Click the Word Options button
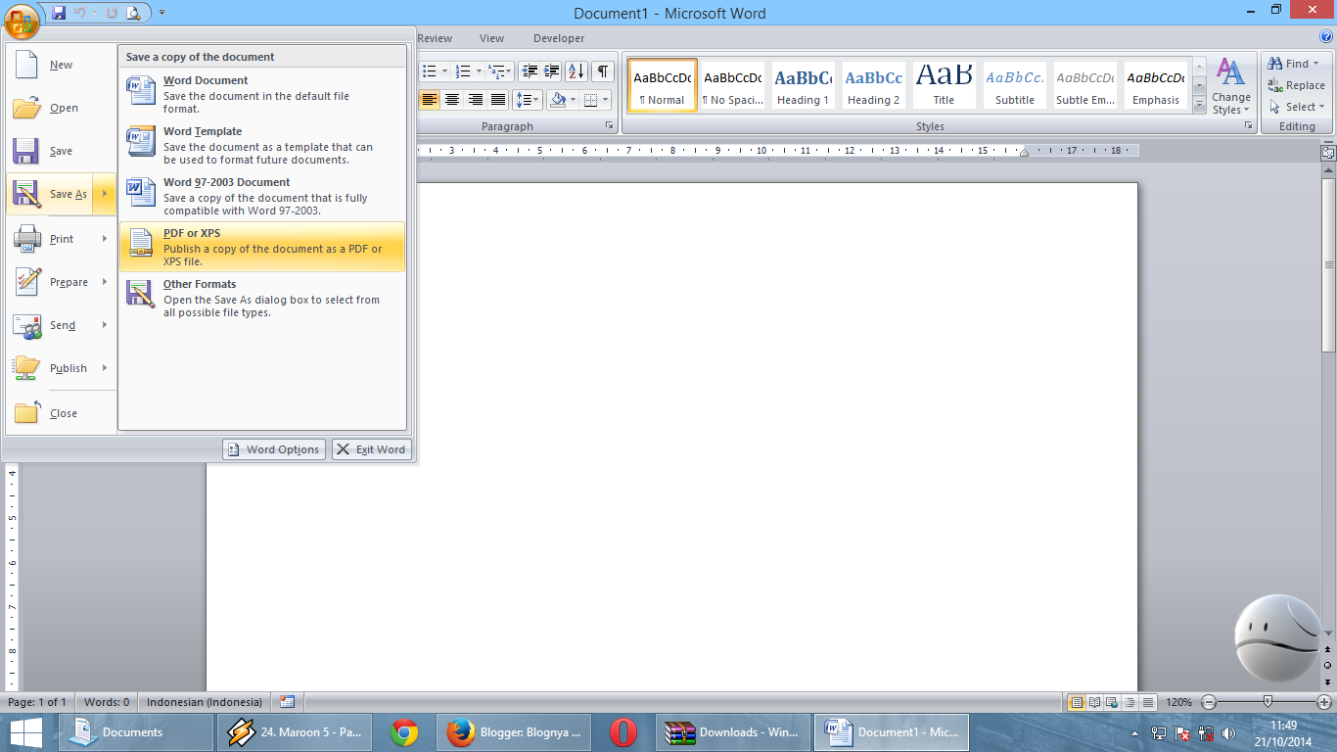 click(274, 449)
